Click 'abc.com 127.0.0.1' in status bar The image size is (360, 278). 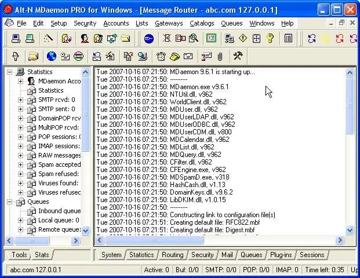click(x=35, y=270)
